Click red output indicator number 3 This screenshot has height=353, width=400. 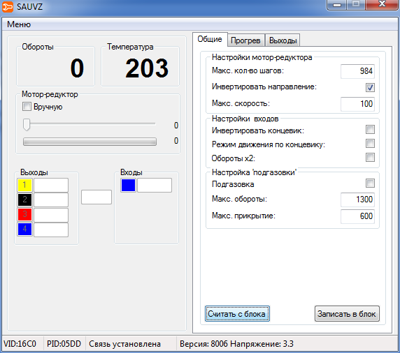(24, 214)
